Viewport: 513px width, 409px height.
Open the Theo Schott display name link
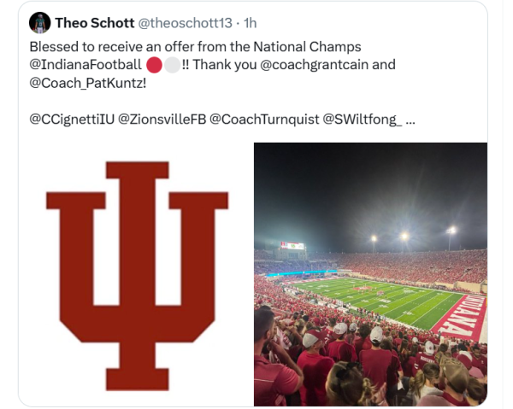(94, 22)
